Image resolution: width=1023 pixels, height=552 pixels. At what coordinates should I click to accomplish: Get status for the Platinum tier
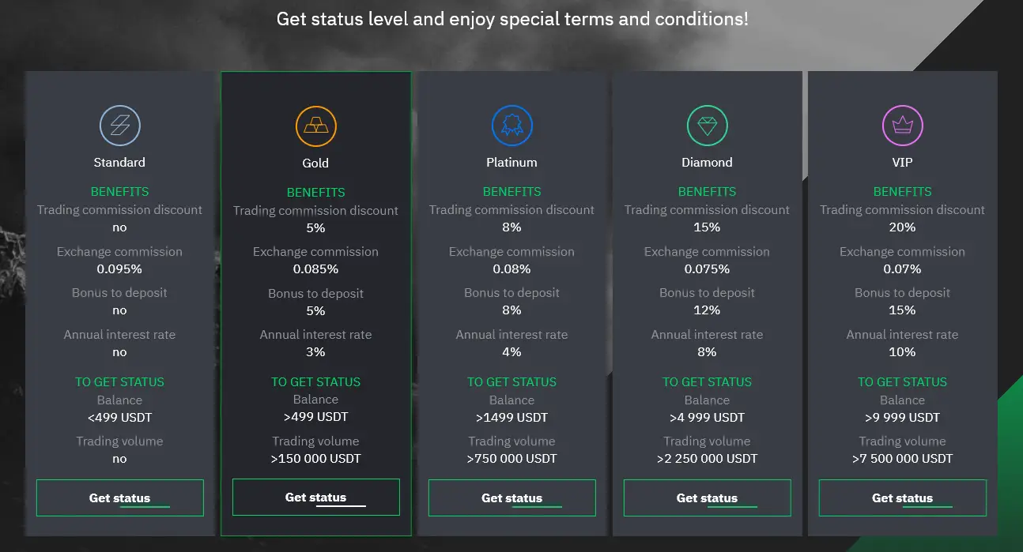pos(512,498)
